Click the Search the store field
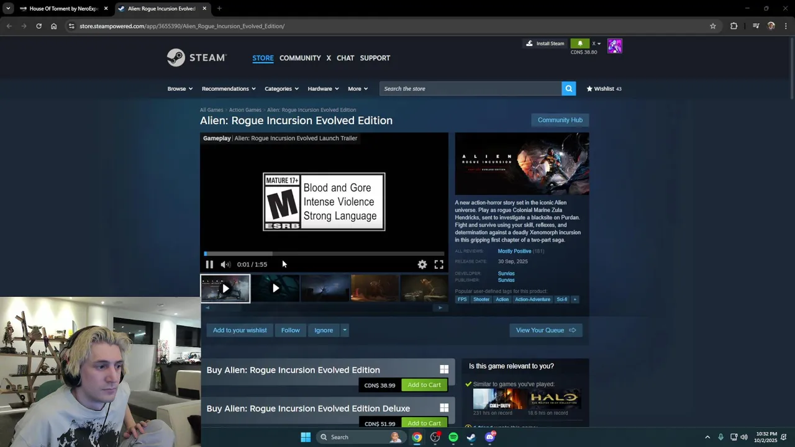Image resolution: width=795 pixels, height=447 pixels. tap(471, 89)
